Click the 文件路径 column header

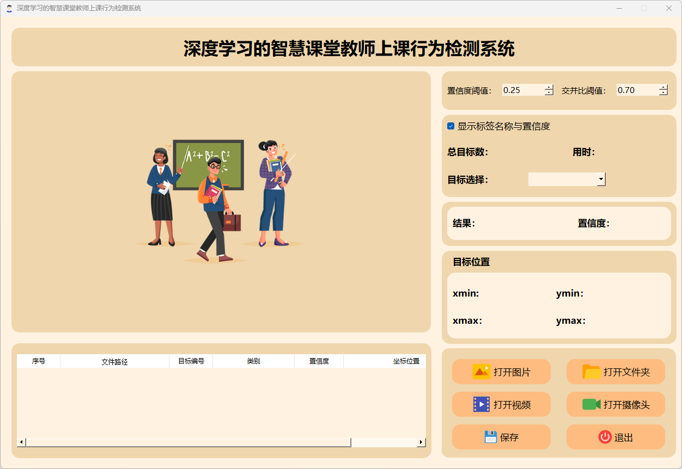[114, 361]
